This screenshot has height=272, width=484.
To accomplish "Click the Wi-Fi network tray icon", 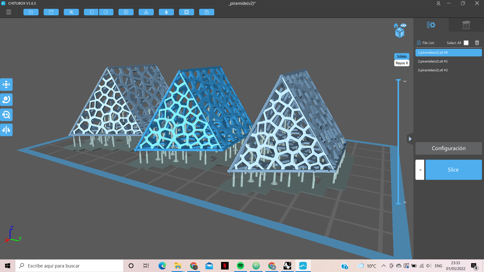I will click(x=421, y=266).
